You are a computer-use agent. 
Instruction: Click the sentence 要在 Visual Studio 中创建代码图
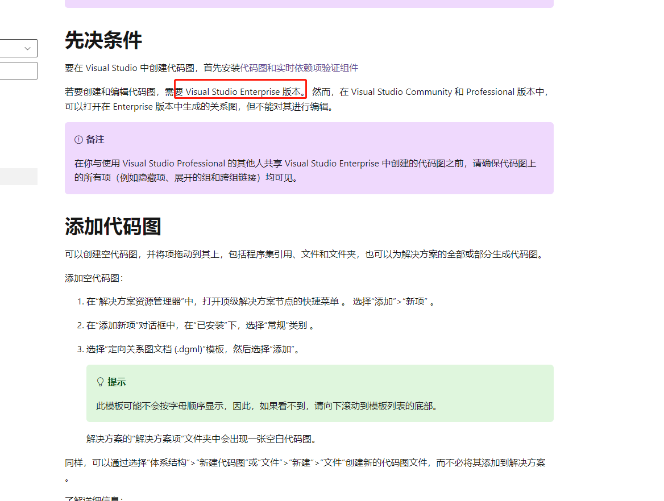click(152, 68)
